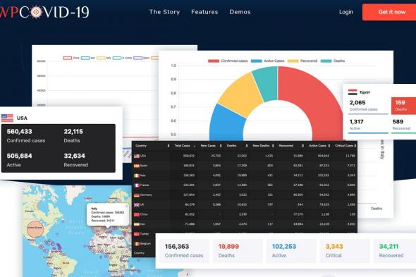
Task: Click the Brazil label on the map
Action: click(x=66, y=263)
